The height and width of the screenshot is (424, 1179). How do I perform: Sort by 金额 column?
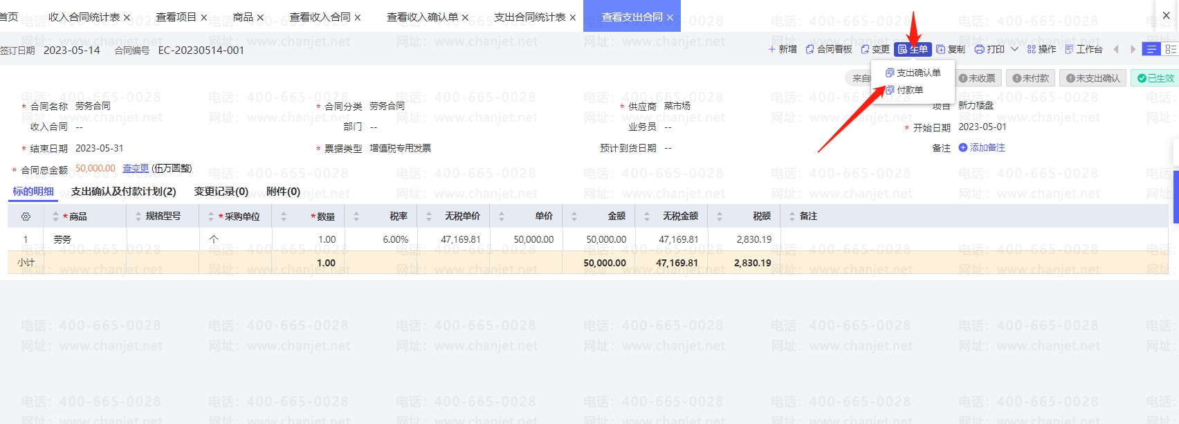[574, 216]
